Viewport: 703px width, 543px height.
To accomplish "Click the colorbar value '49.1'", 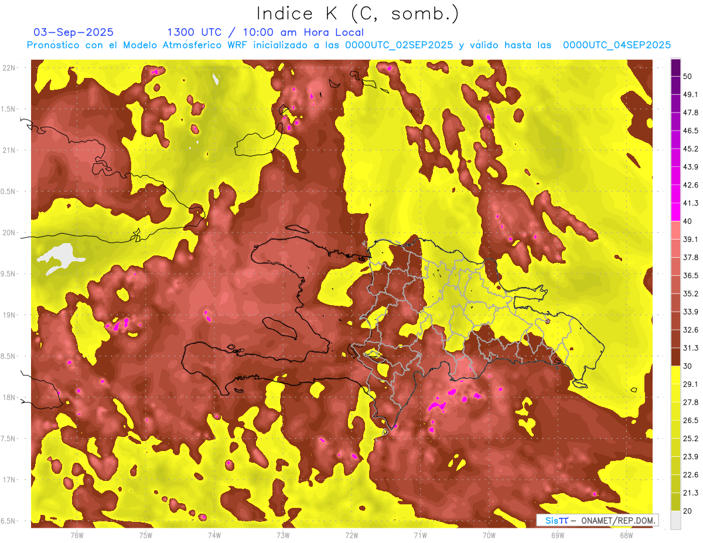I will (690, 94).
